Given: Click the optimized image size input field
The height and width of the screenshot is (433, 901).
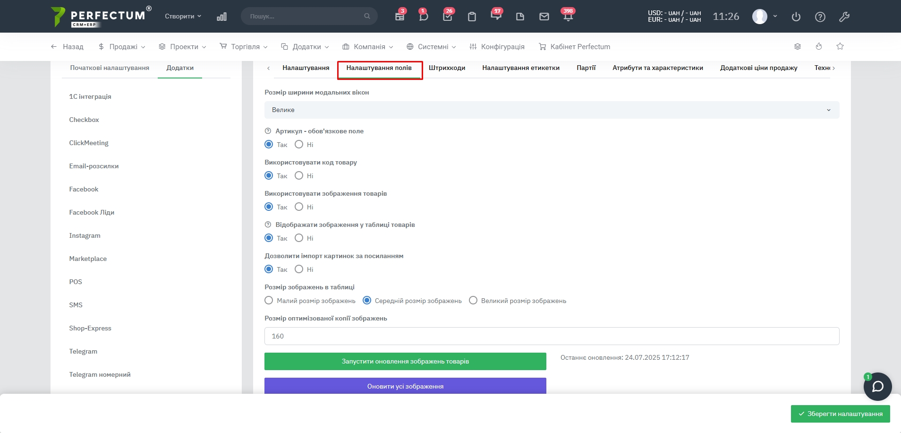Looking at the screenshot, I should pyautogui.click(x=552, y=336).
